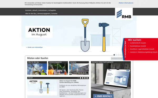Viewport: 158px width, 98px height.
Task: Open the Vermessungsgeräte surveyor thumbnail
Action: pos(58,69)
